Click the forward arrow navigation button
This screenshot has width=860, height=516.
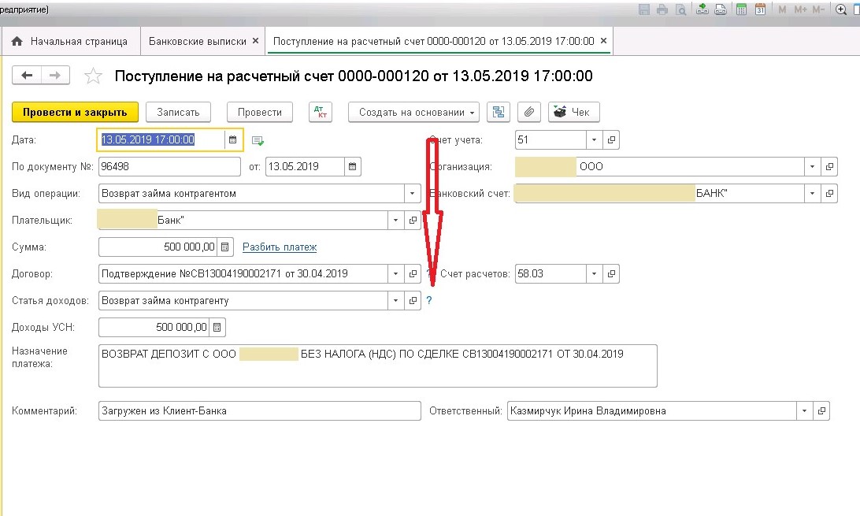(x=55, y=75)
